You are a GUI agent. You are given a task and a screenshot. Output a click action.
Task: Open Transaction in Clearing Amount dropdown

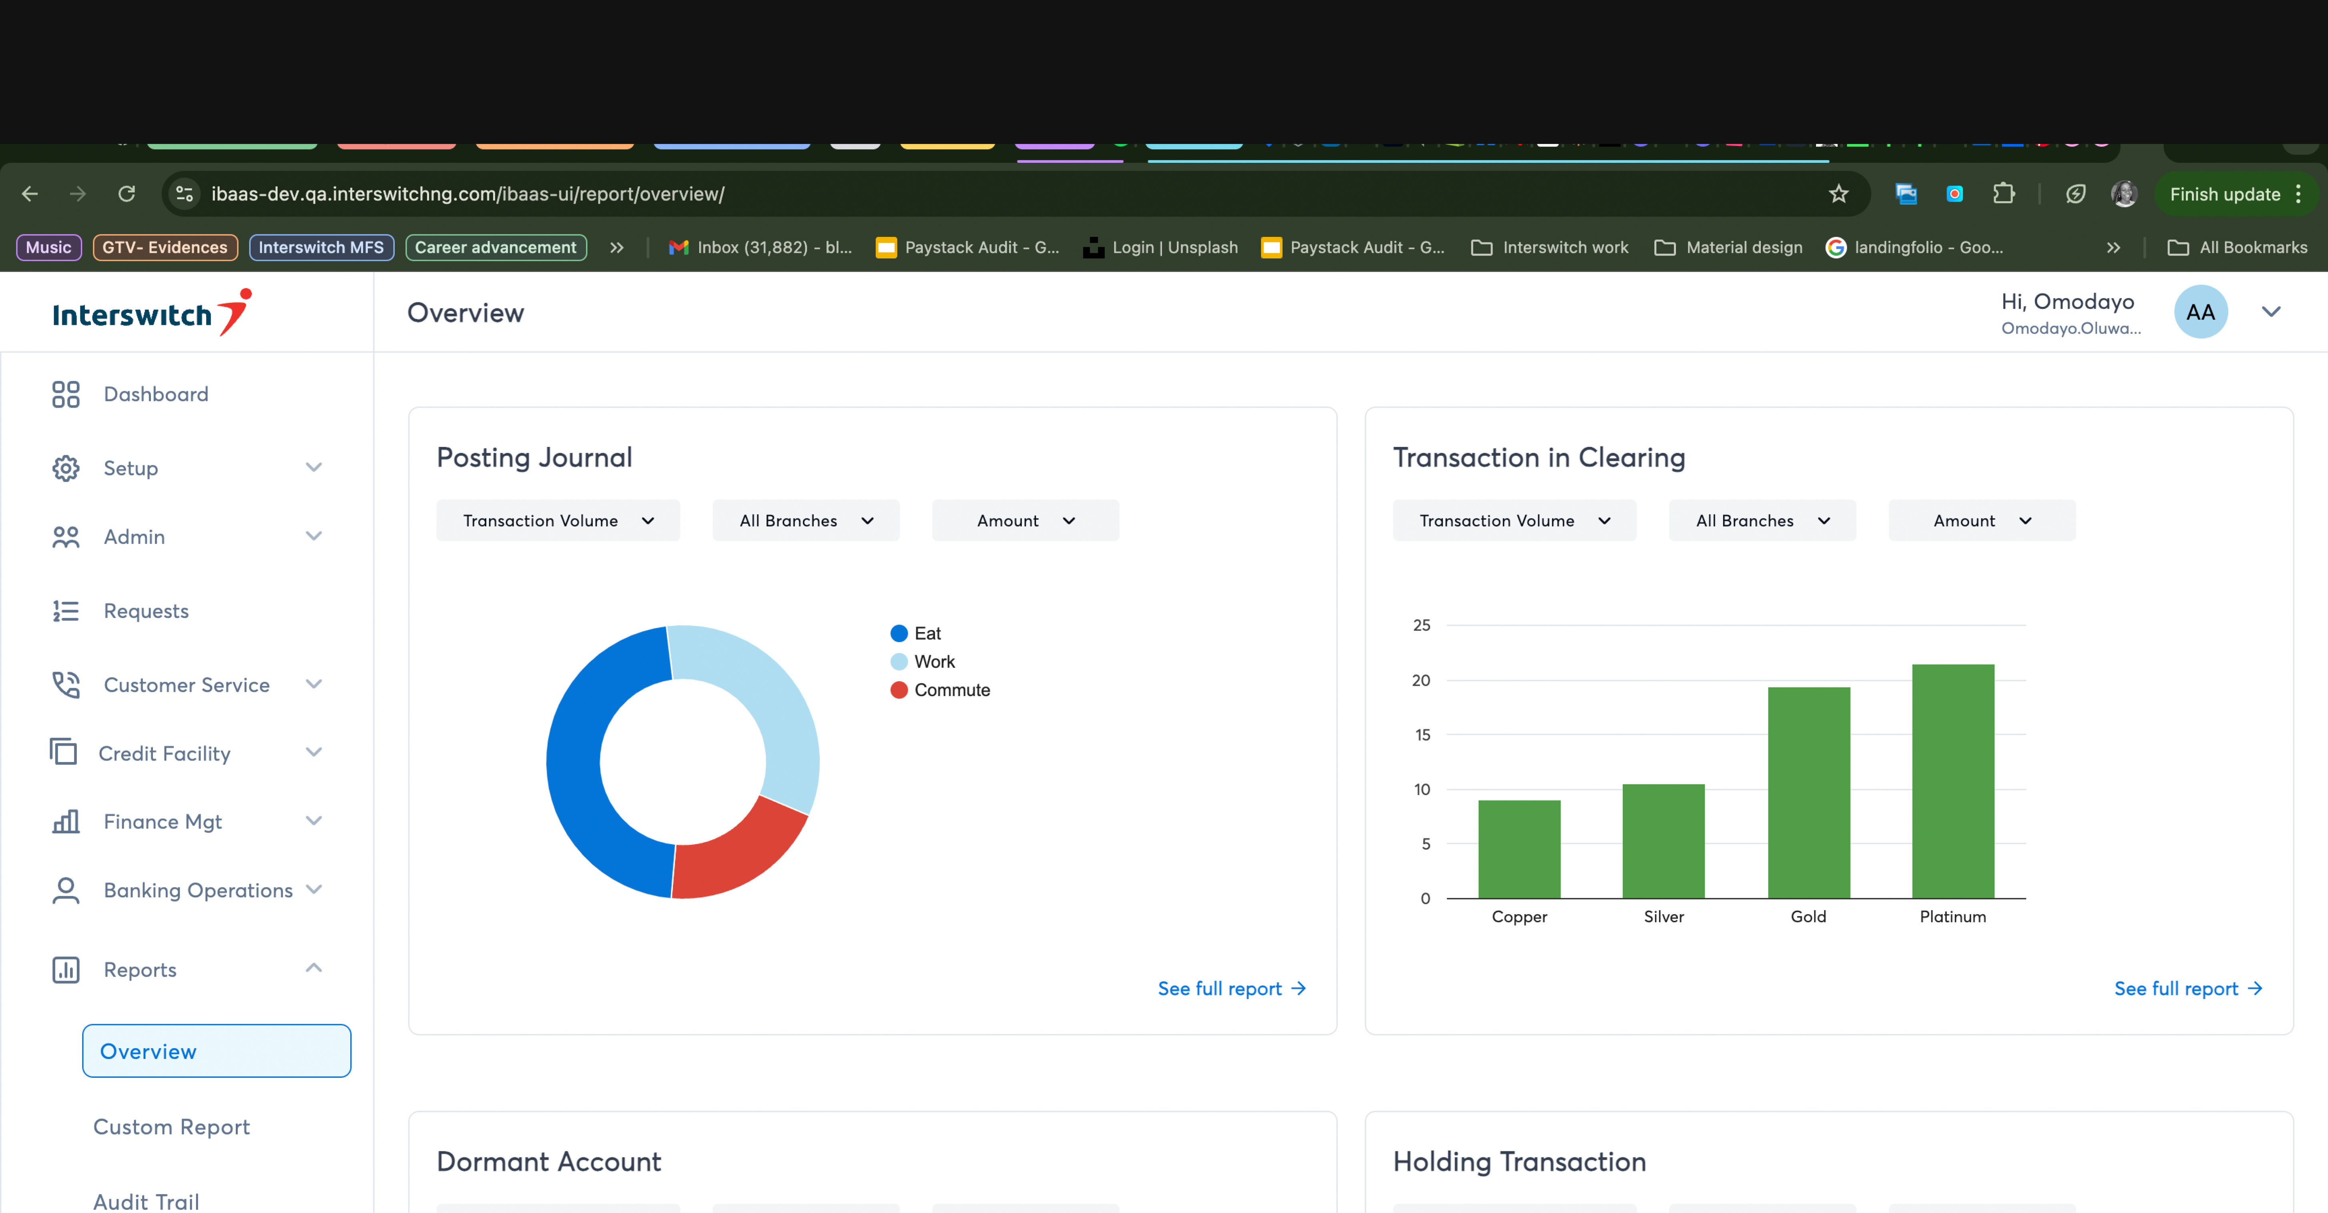1981,520
